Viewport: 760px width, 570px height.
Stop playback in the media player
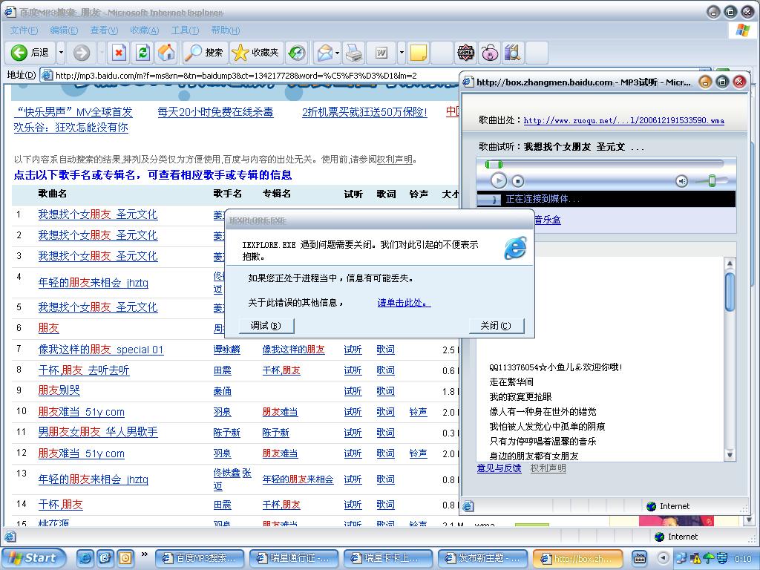click(518, 181)
